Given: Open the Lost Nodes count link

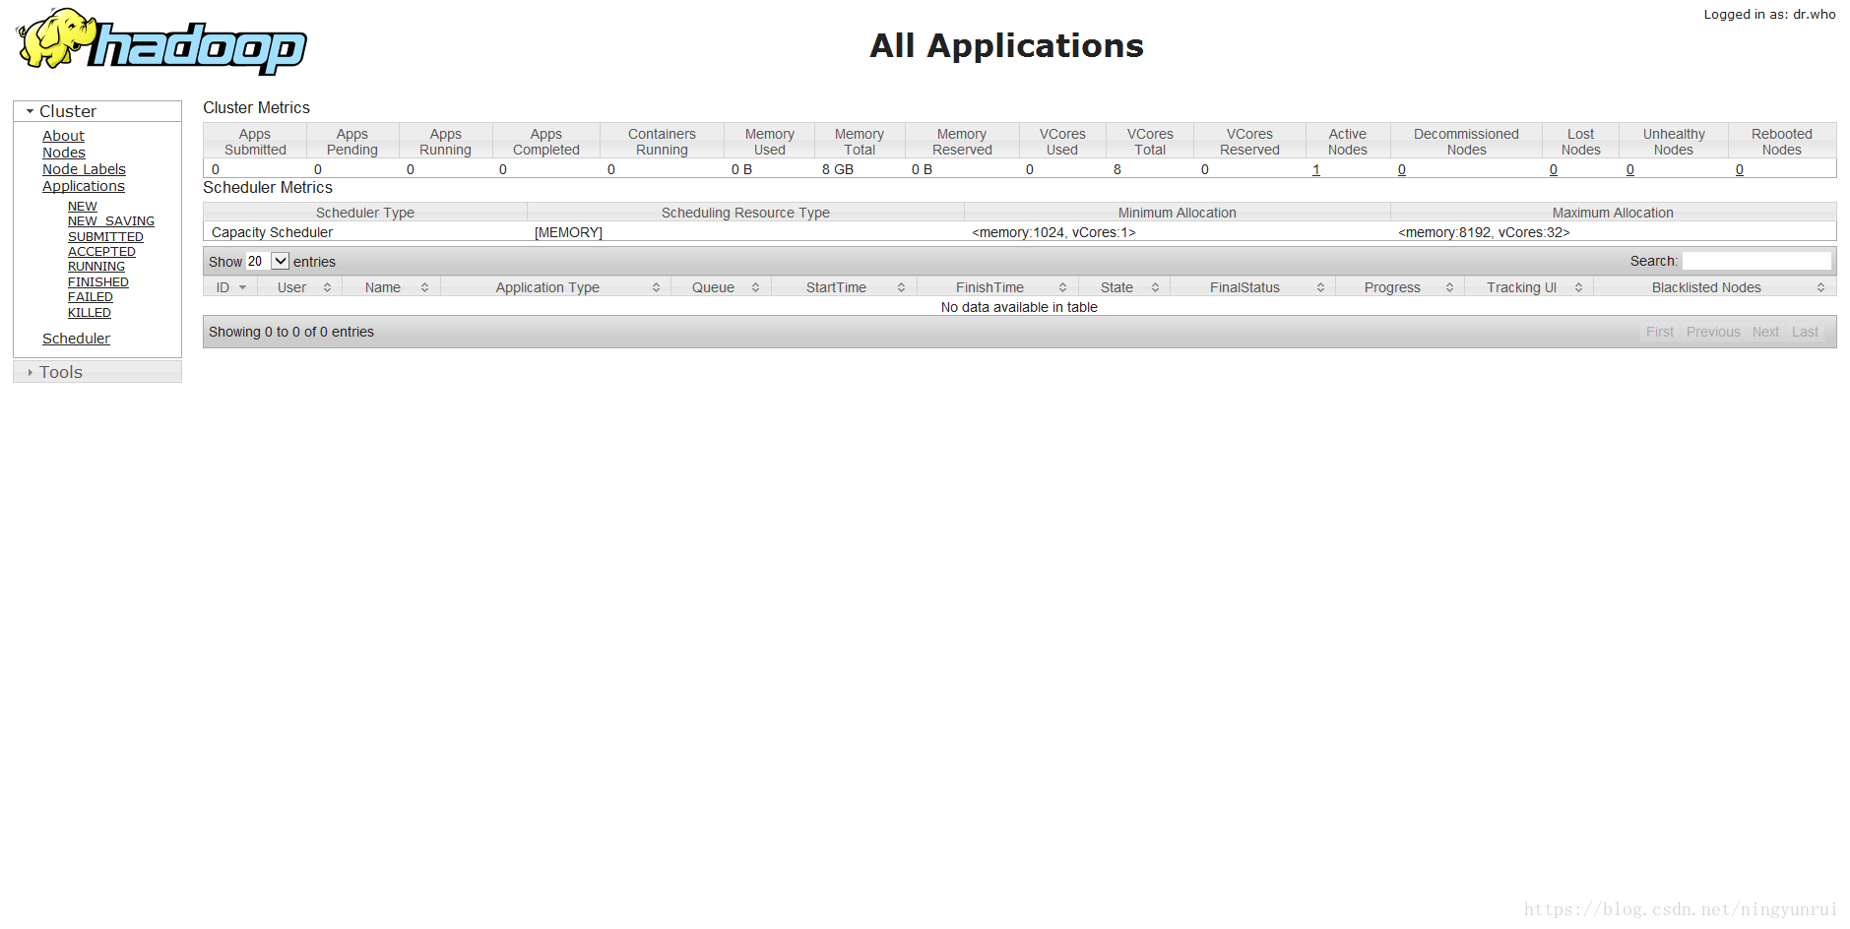Looking at the screenshot, I should click(1554, 169).
